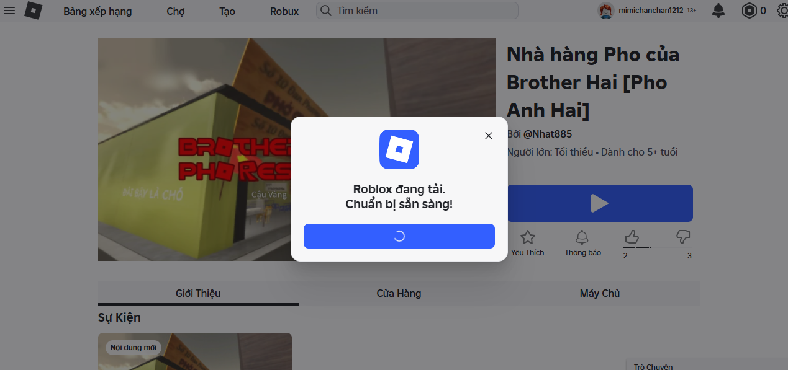Screen dimensions: 788x370
Task: Open the Robux menu item
Action: (284, 11)
